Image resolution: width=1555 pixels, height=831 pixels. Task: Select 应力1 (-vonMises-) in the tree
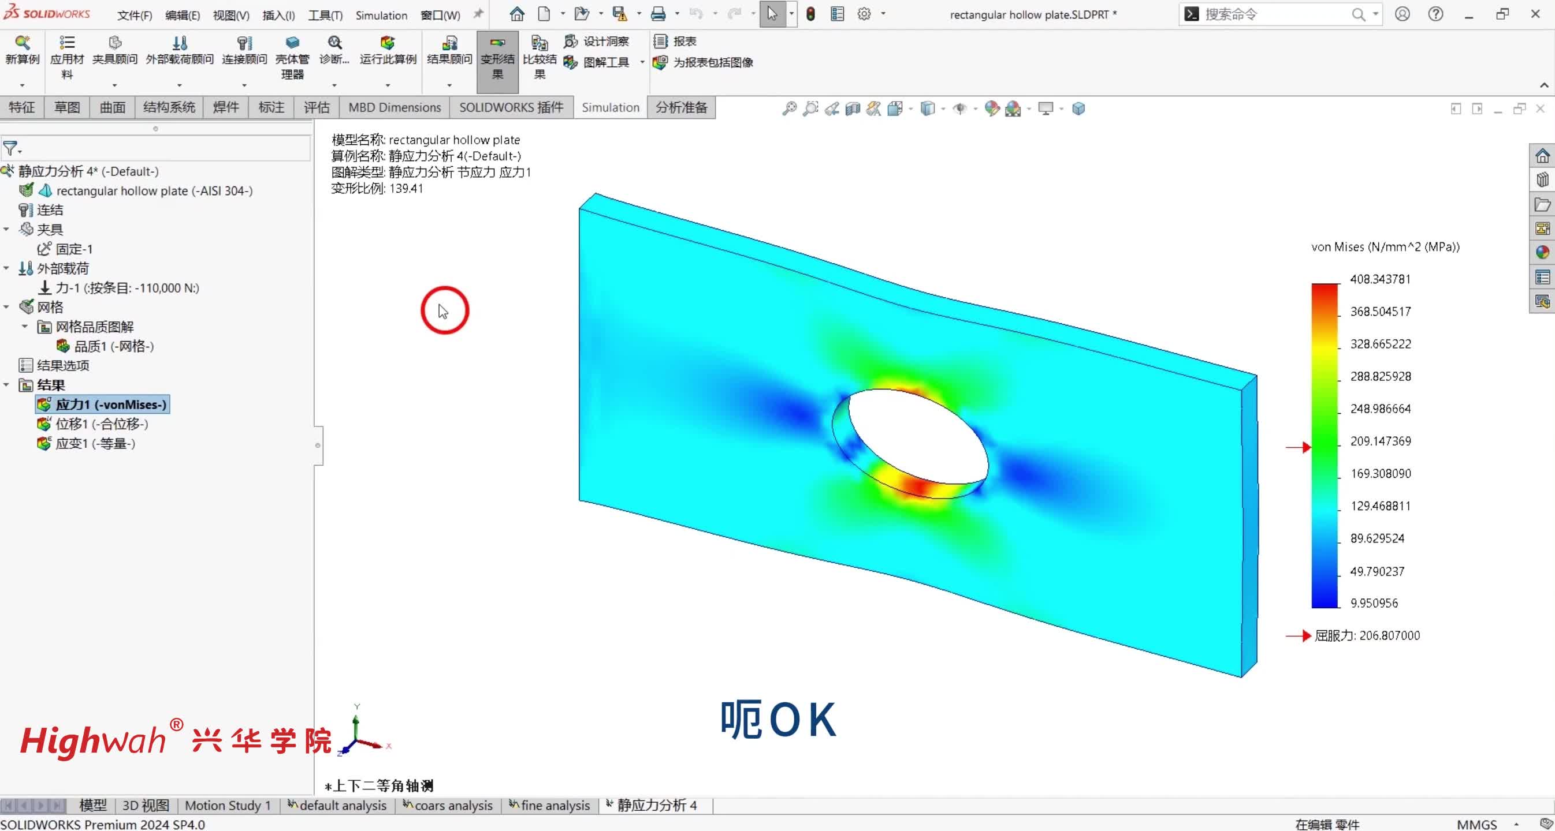[x=110, y=405]
